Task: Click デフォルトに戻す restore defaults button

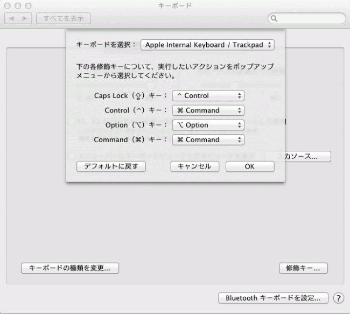Action: (x=111, y=166)
